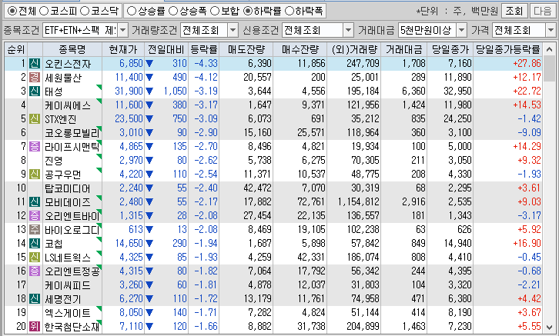The width and height of the screenshot is (559, 336).
Task: Click the 경 badge icon next to 세원물산
Action: point(35,77)
